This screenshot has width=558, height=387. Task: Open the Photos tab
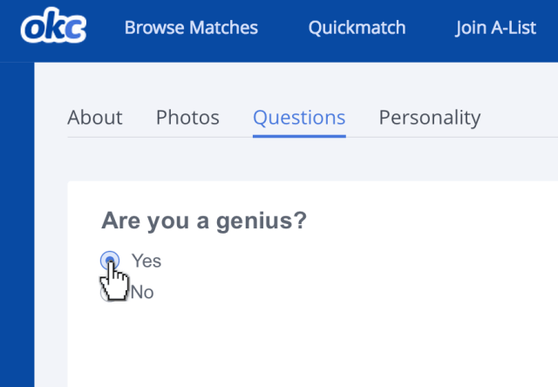[x=187, y=118]
